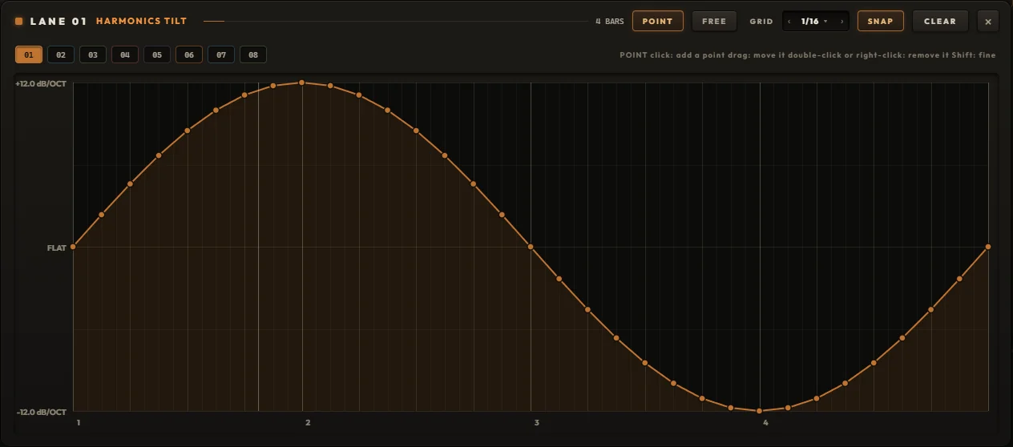Click bar number 2 on the timeline

coord(308,422)
